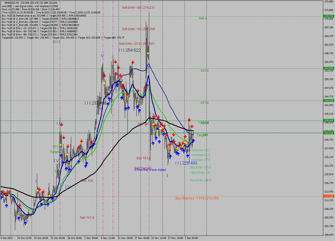Click the '21 Oct 04:00' time axis label
Image resolution: width=335 pixels, height=241 pixels.
click(x=58, y=238)
